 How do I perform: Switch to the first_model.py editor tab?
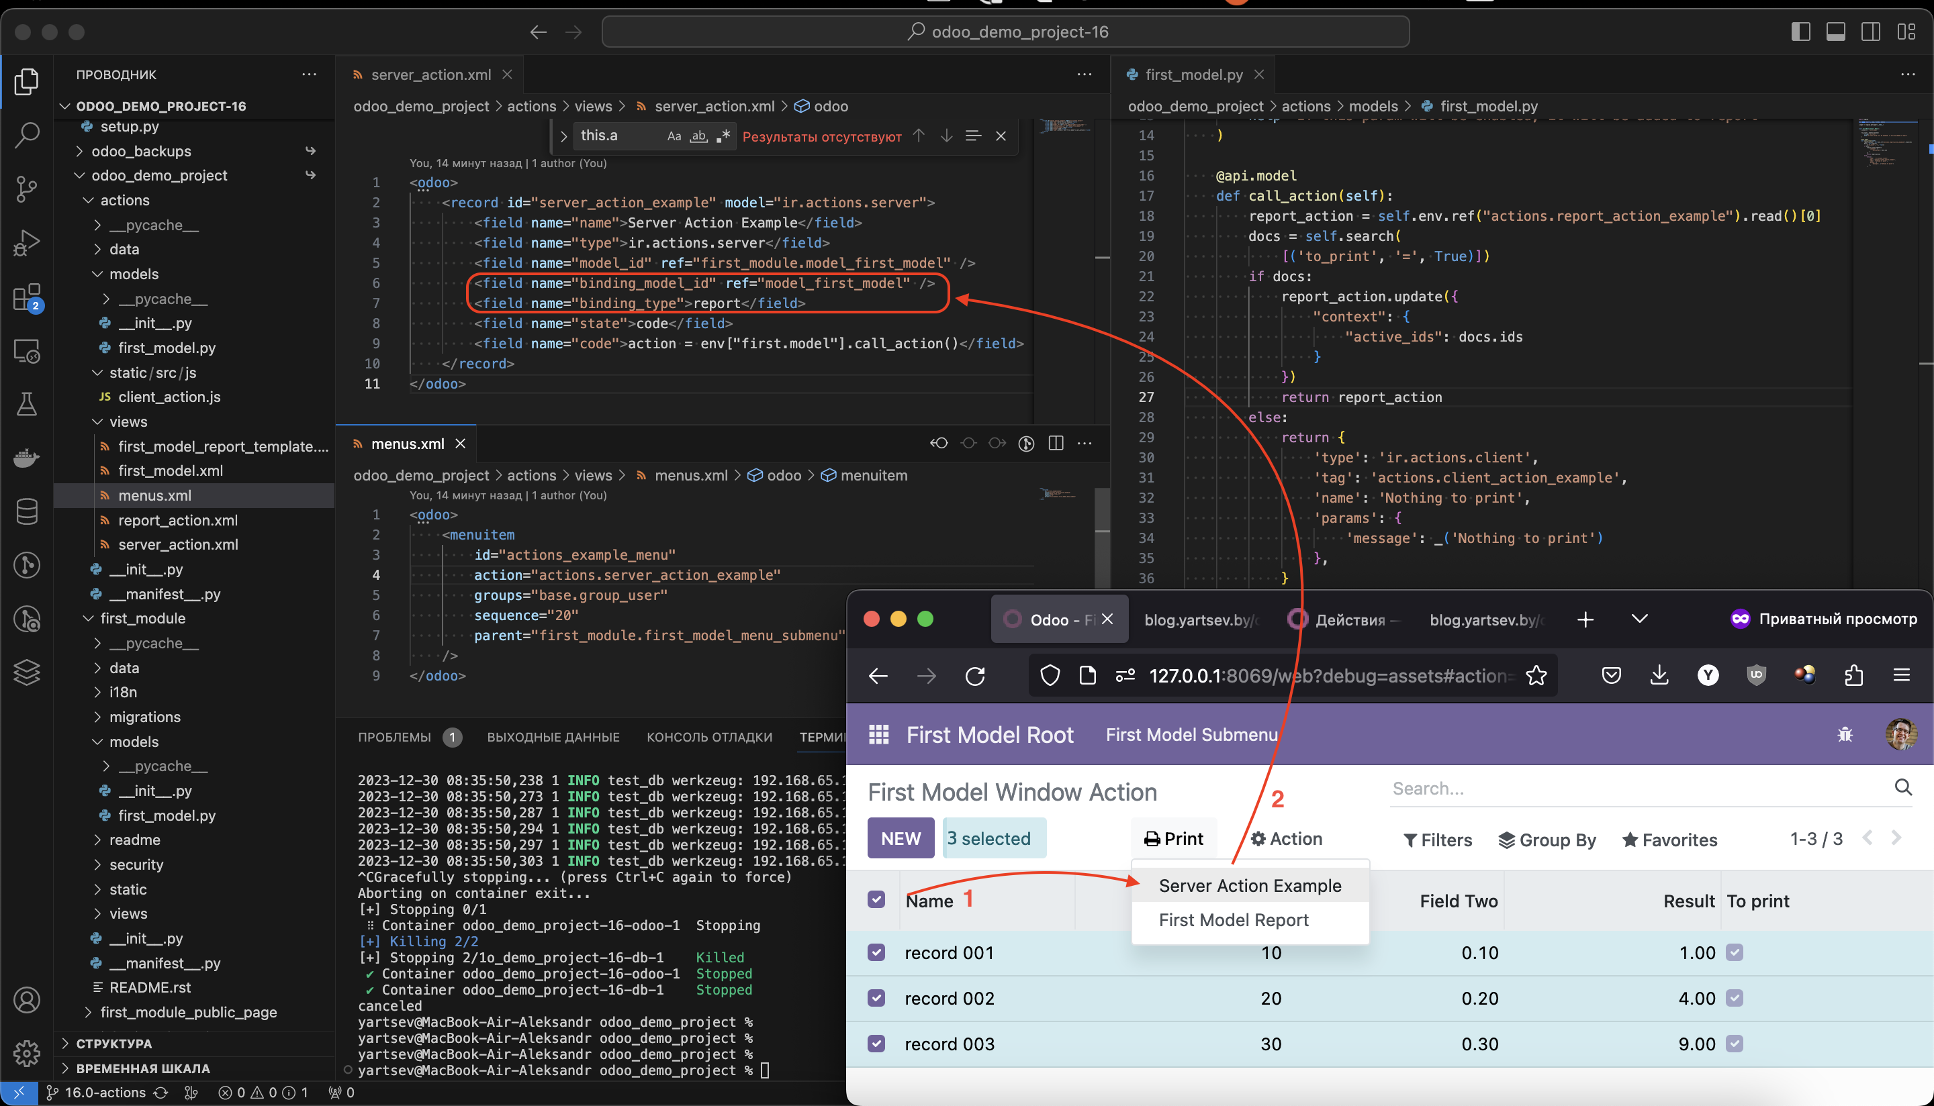pyautogui.click(x=1193, y=74)
